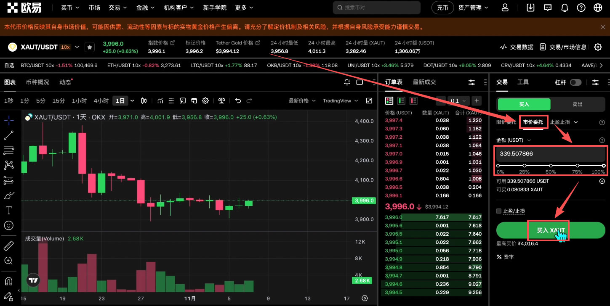Select the Text annotation tool

(x=9, y=210)
